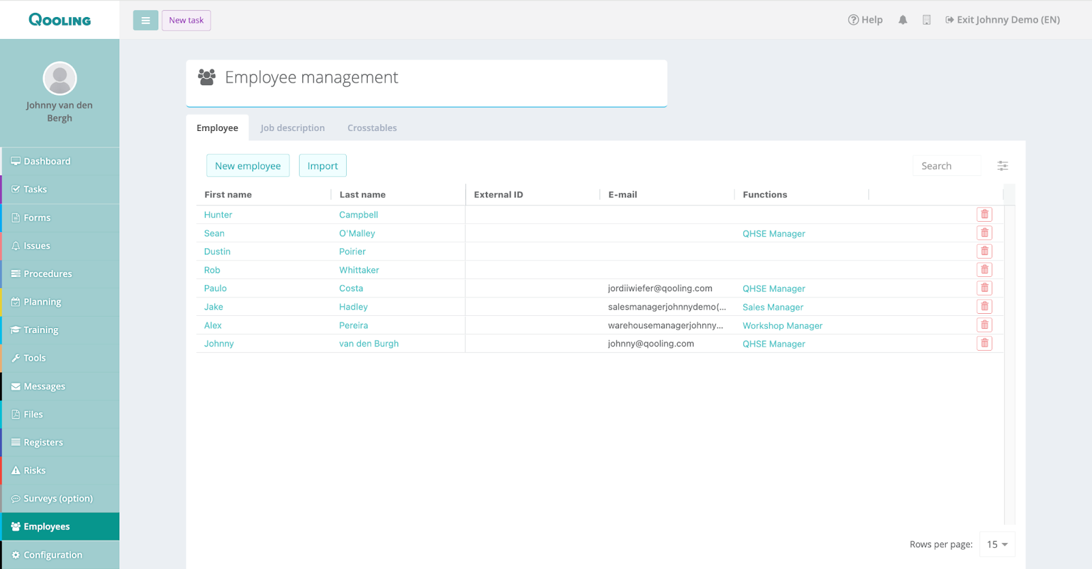Open Issues in sidebar
Screen dimensions: 1092x569
click(x=60, y=246)
